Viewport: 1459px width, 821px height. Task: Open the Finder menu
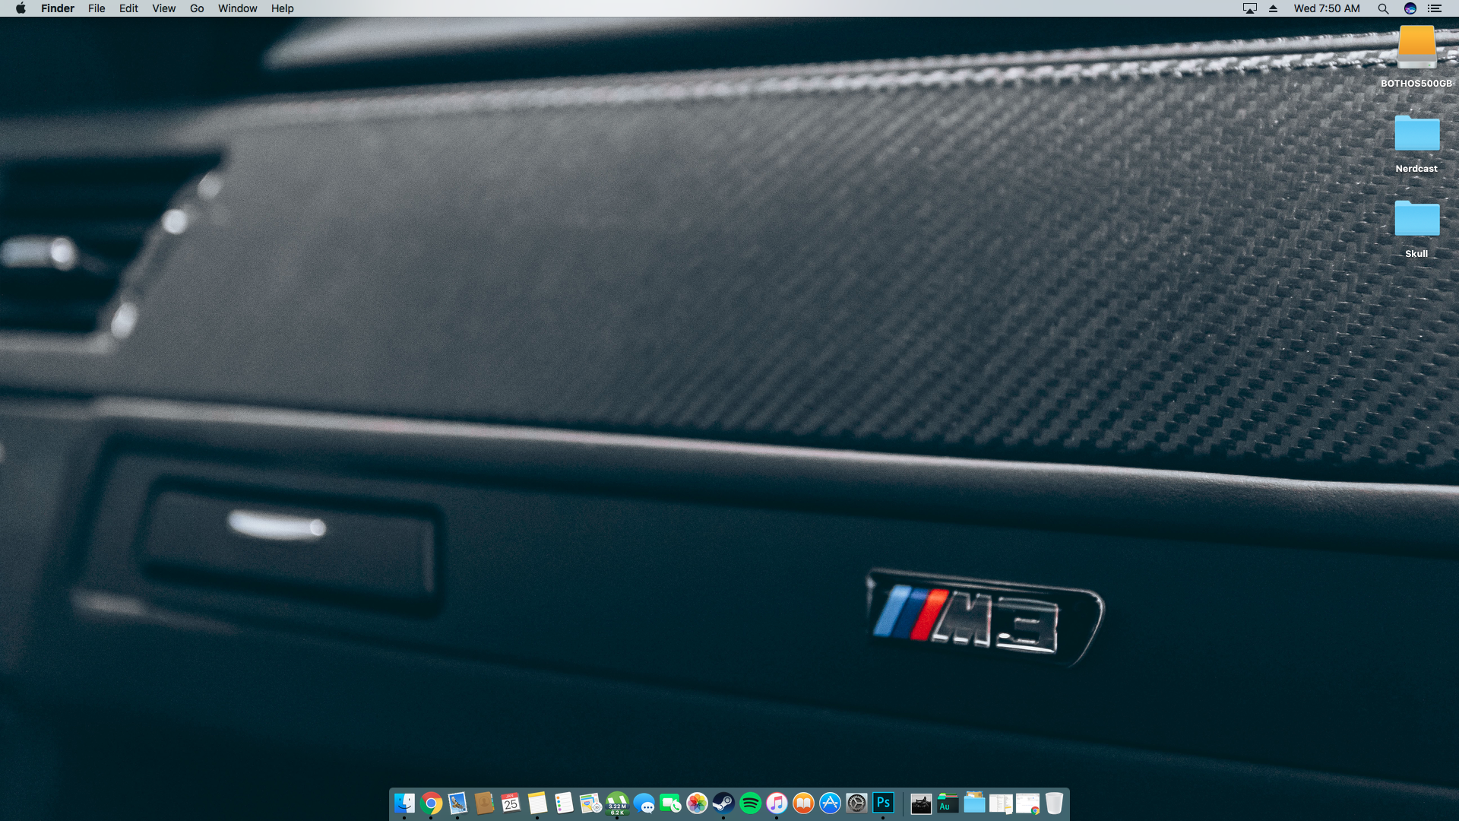pyautogui.click(x=58, y=8)
